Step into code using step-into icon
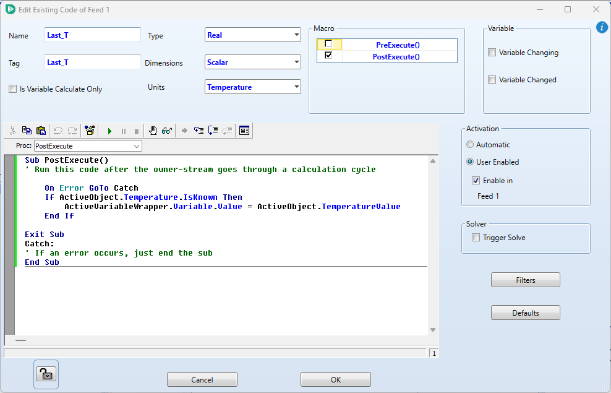This screenshot has height=393, width=611. pos(199,130)
